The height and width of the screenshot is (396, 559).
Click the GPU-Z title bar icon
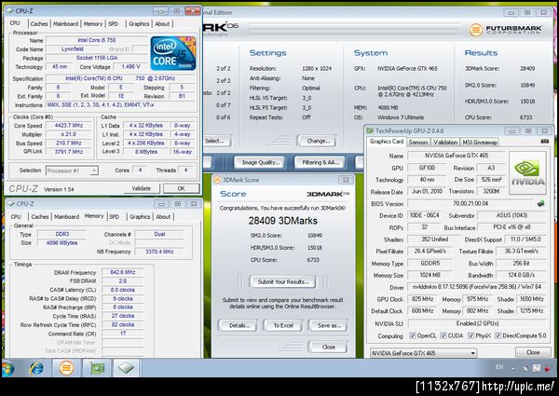371,130
